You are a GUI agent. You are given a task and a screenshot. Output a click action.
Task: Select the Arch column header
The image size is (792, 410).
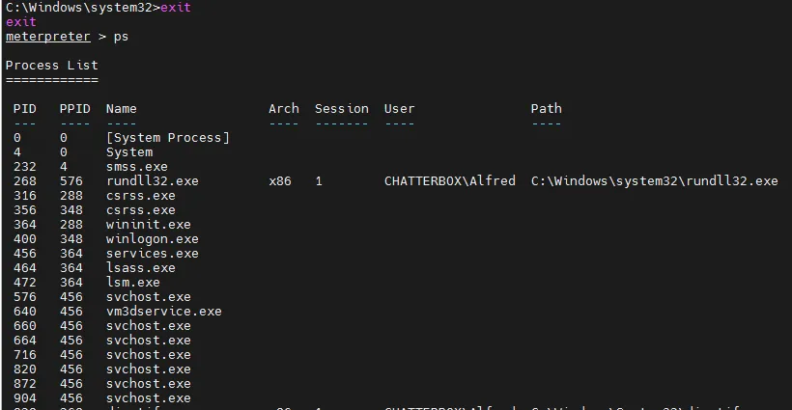click(x=284, y=109)
